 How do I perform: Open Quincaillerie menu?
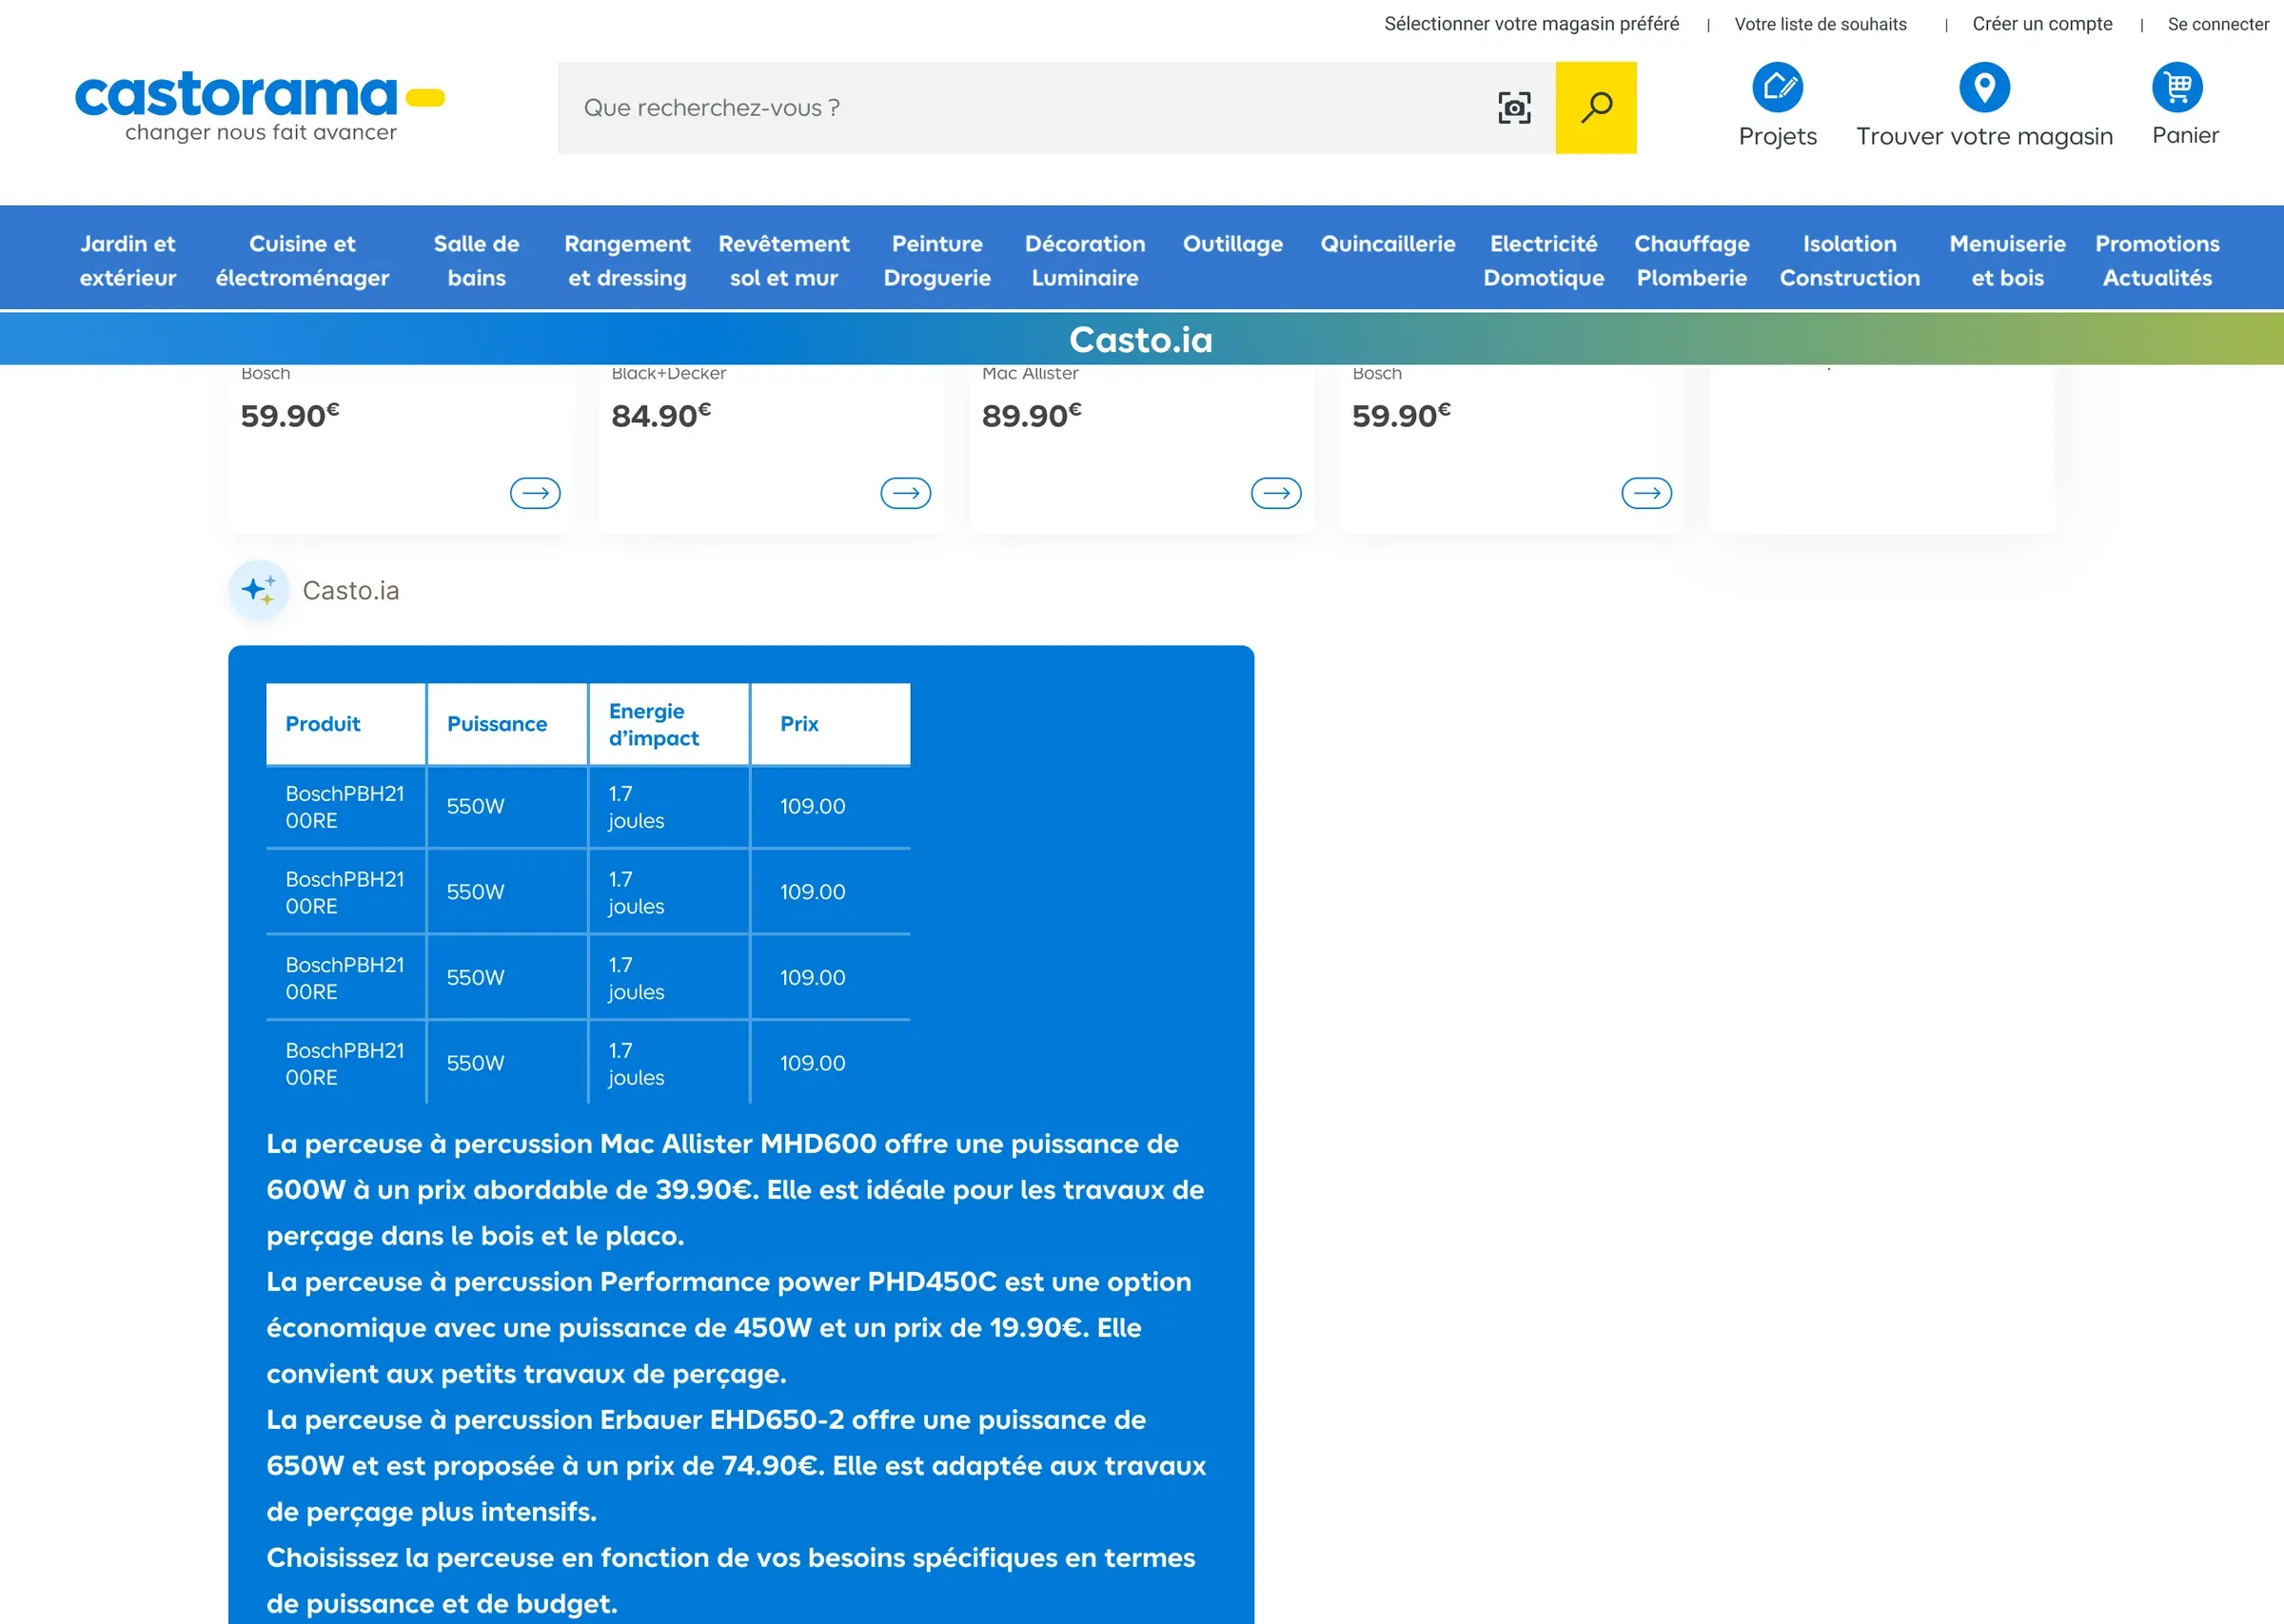click(1388, 244)
